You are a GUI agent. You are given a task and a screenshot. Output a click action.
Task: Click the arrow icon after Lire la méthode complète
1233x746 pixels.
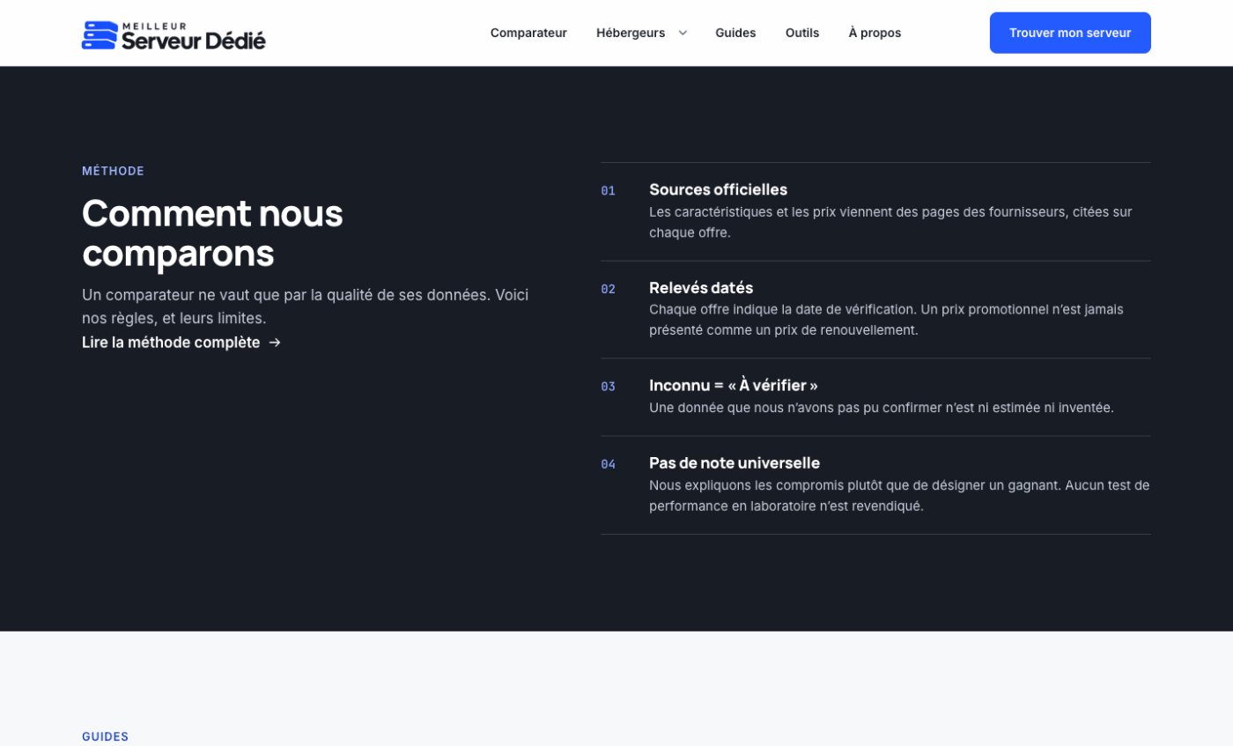275,343
